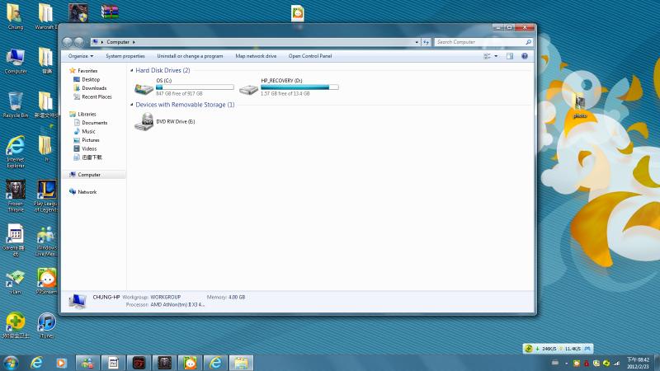This screenshot has height=371, width=660.
Task: Open address bar history dropdown arrow
Action: [417, 42]
